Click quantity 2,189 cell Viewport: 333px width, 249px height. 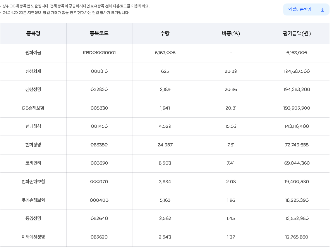[165, 89]
